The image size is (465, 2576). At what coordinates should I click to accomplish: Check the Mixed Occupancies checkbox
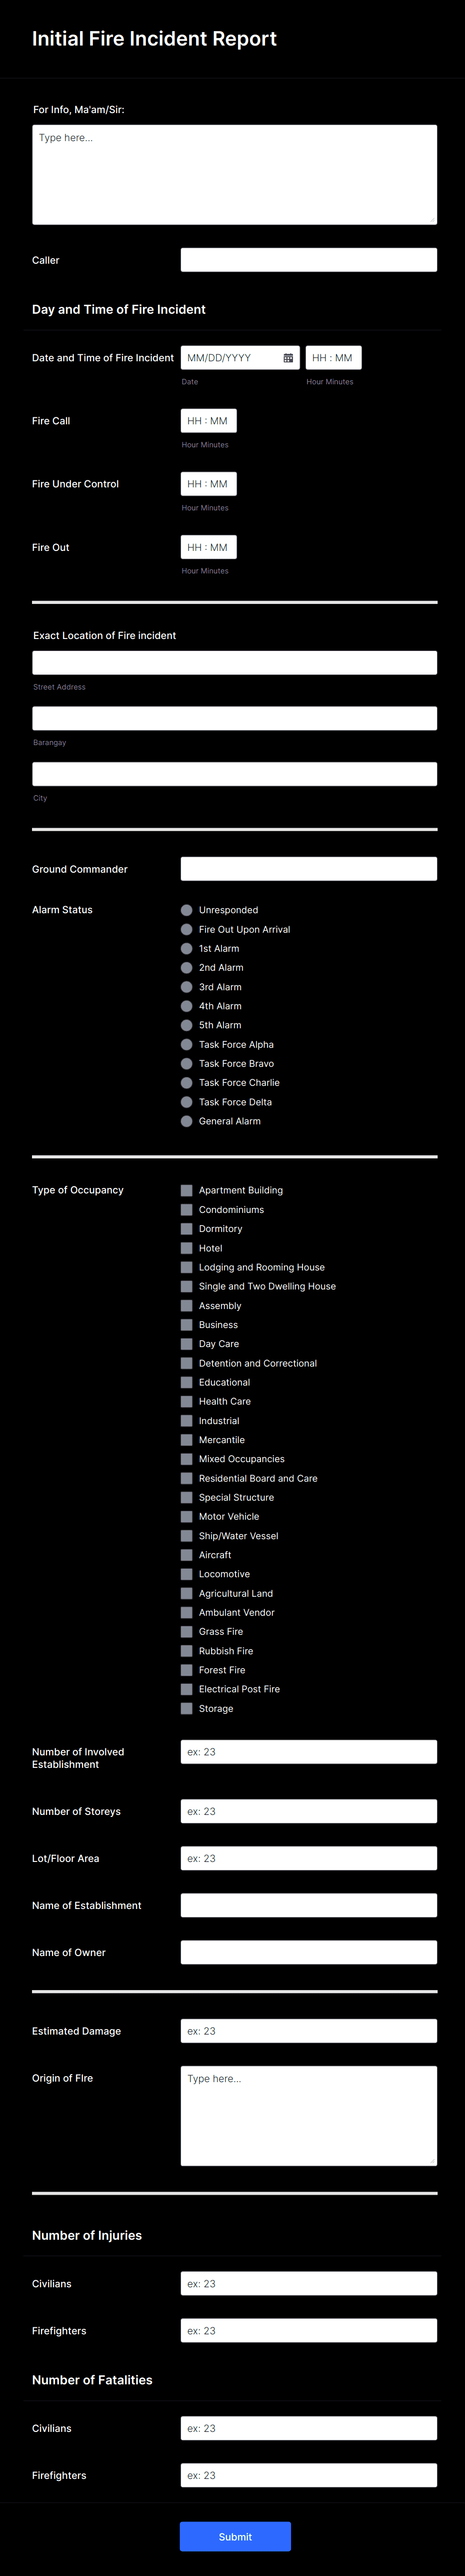[186, 1459]
